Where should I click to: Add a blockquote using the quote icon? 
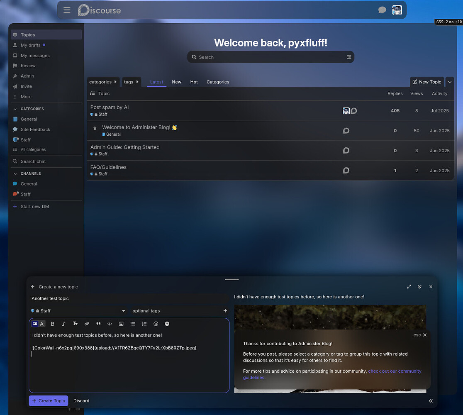(x=98, y=324)
